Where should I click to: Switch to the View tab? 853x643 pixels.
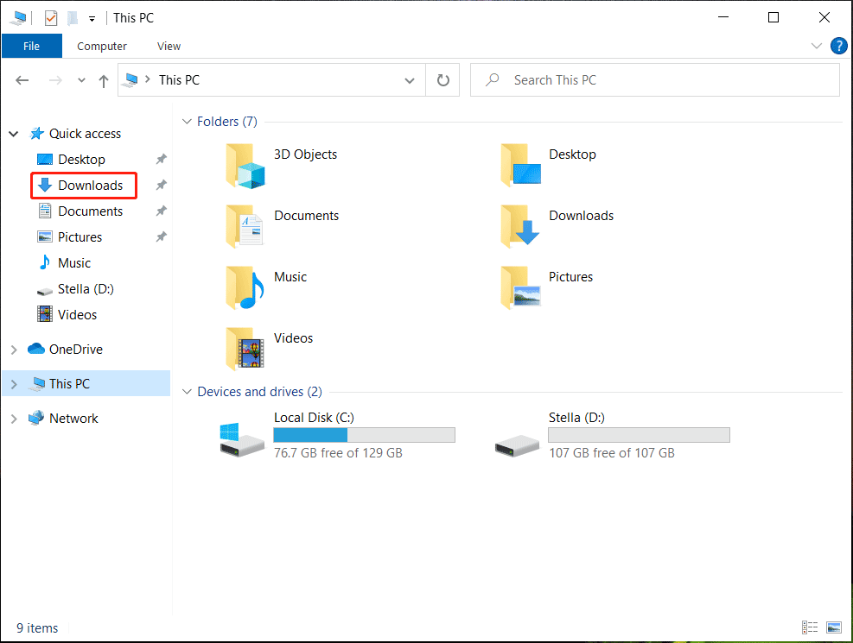pos(169,46)
